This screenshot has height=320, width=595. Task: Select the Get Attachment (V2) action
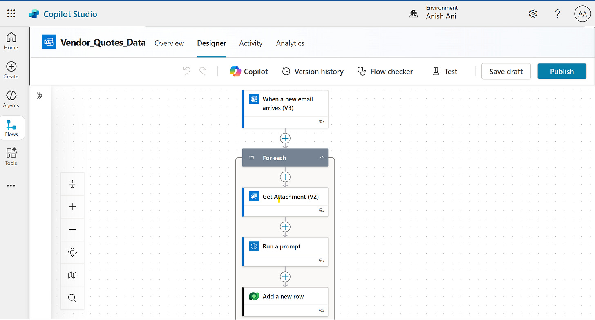(285, 202)
